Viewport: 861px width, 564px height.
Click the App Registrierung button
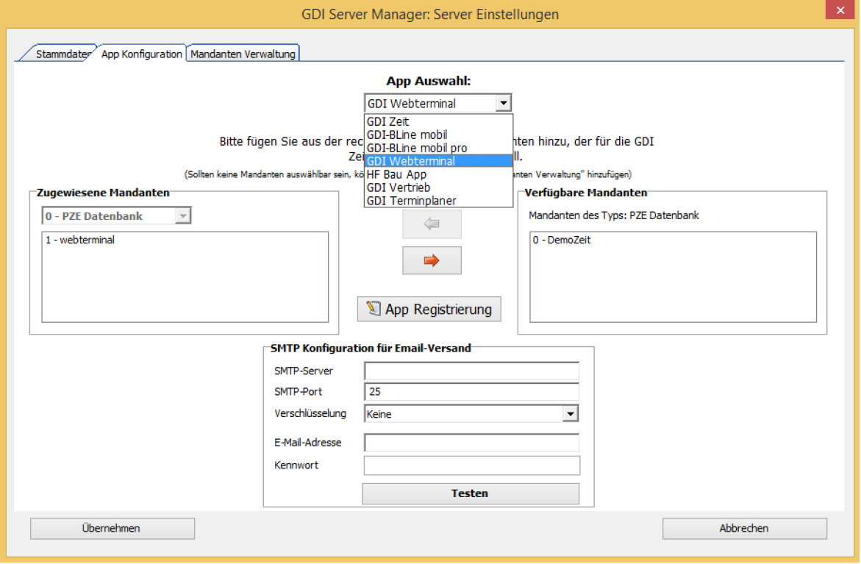429,310
